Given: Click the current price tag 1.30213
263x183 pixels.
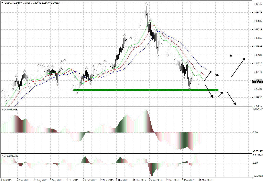Looking at the screenshot, I should pos(257,82).
